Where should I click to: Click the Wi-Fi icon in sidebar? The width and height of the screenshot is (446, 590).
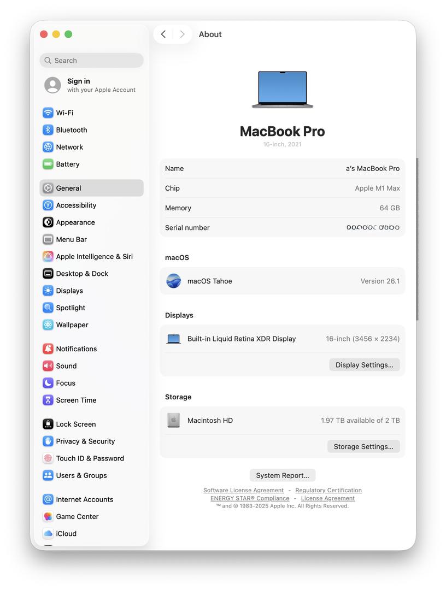[x=48, y=113]
